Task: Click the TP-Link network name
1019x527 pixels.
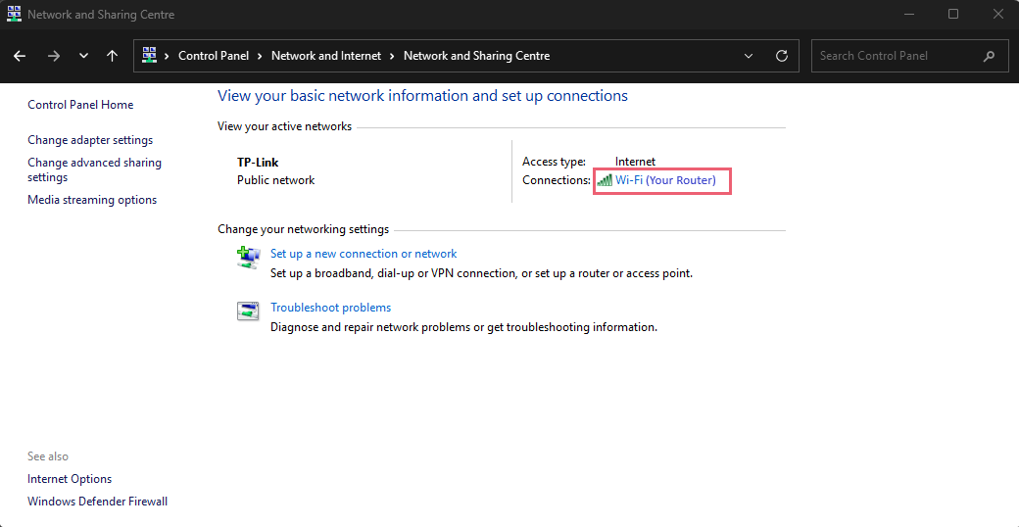Action: [258, 163]
